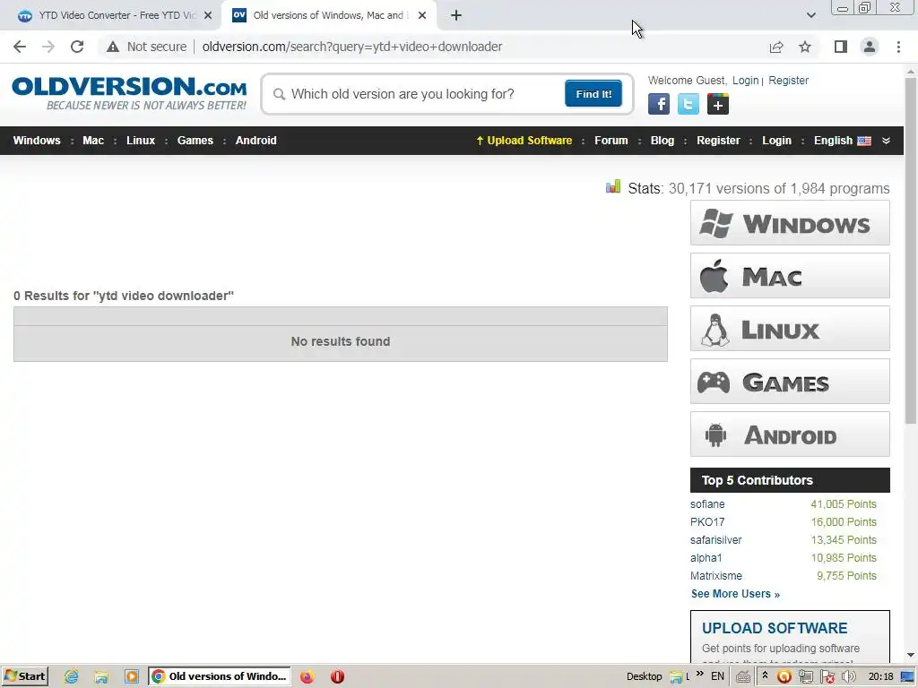Open media player taskbar icon
The width and height of the screenshot is (918, 688).
(x=131, y=676)
